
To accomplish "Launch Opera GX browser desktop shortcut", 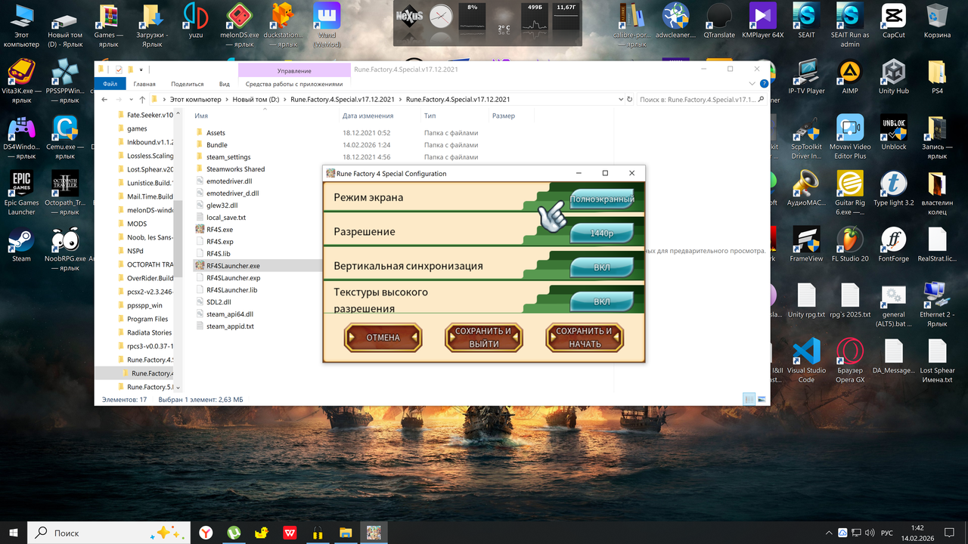I will [x=850, y=360].
